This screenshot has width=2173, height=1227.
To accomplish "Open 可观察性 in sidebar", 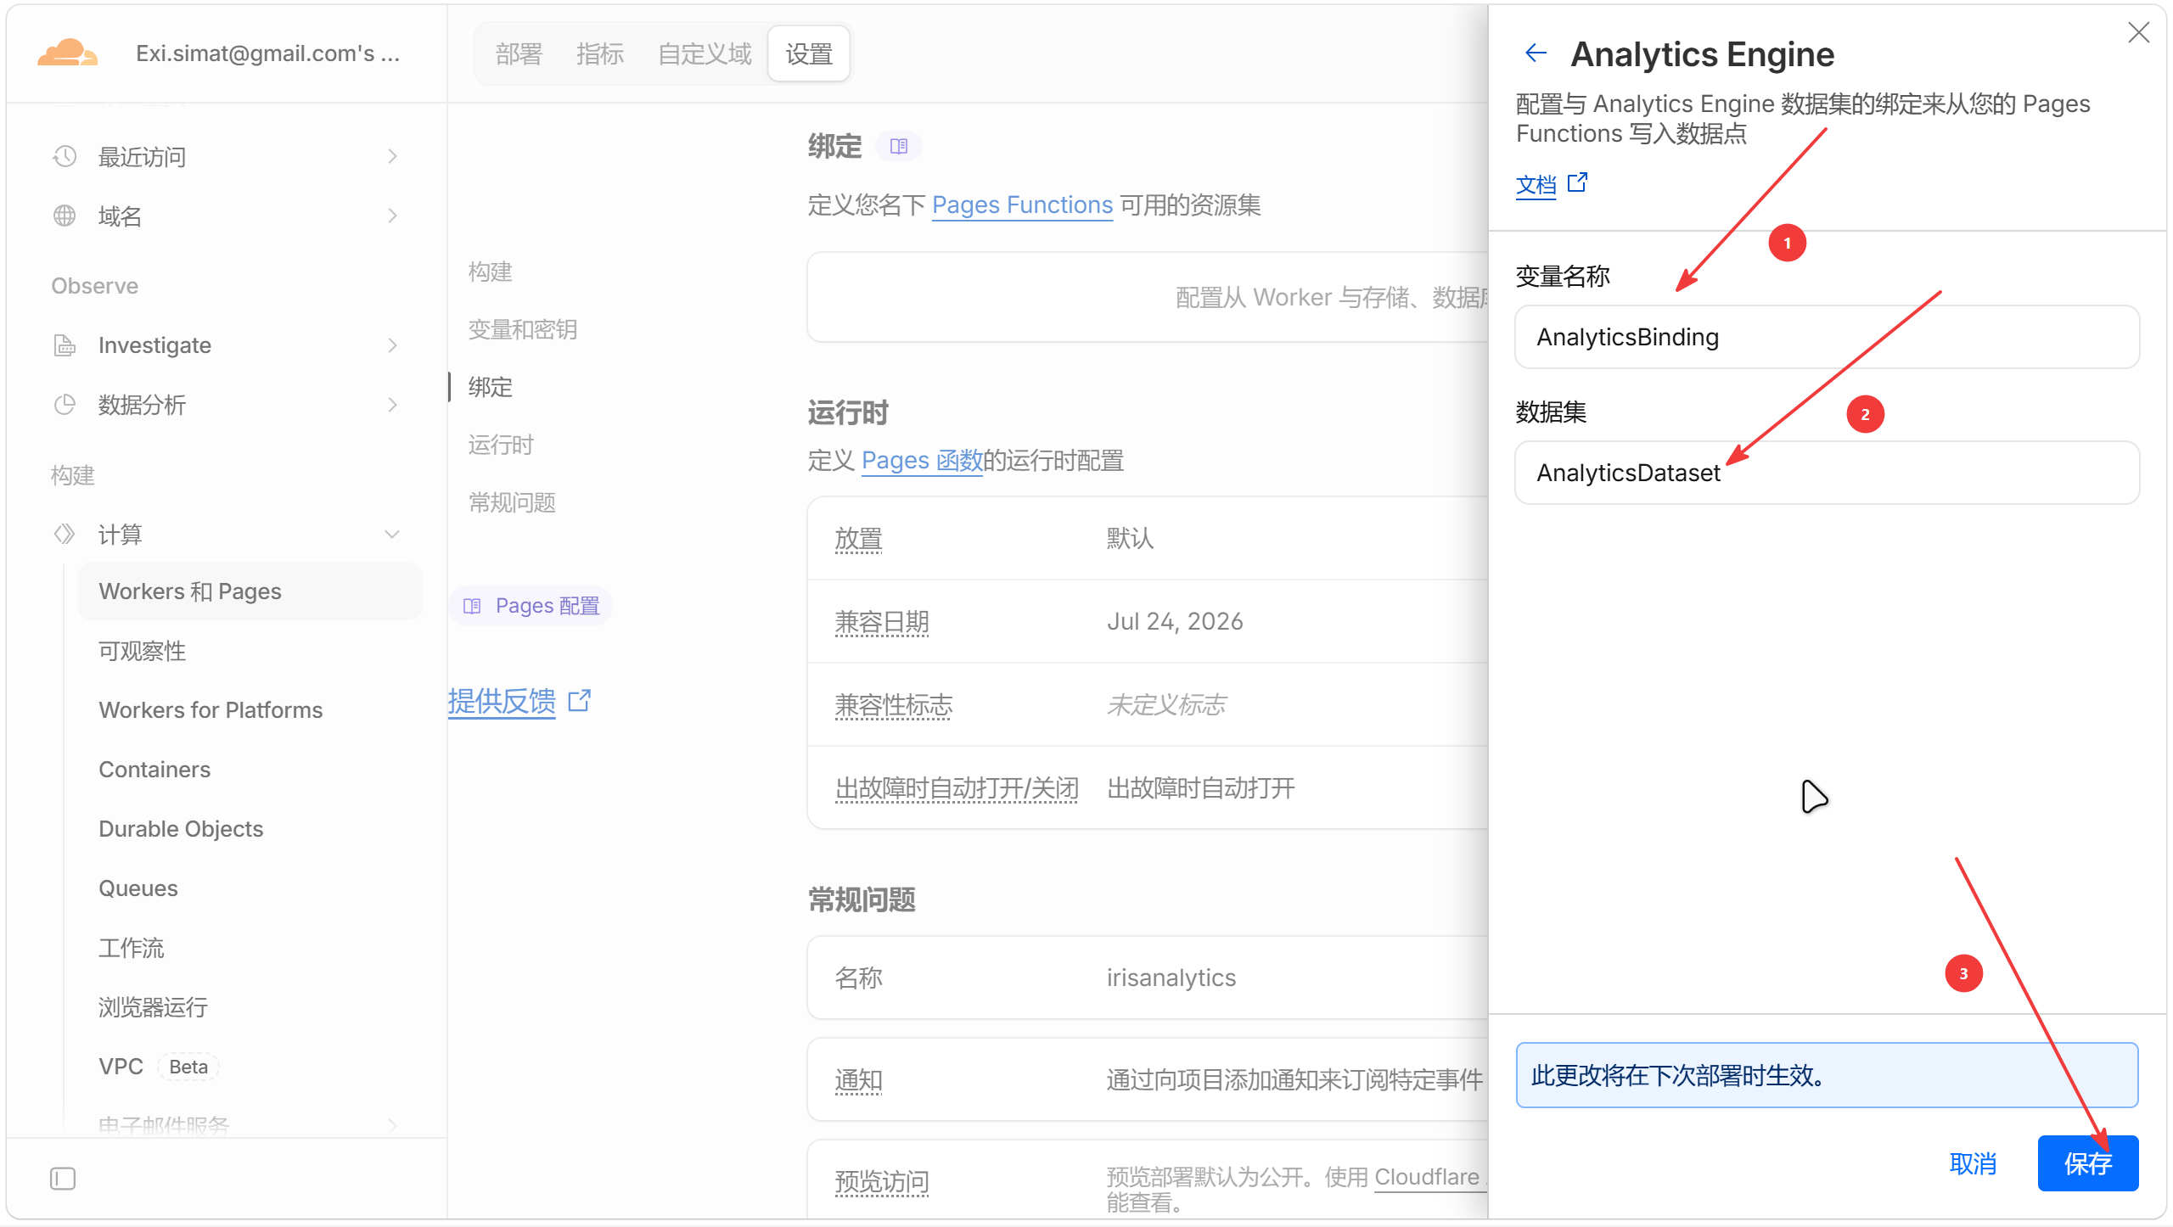I will pos(142,651).
